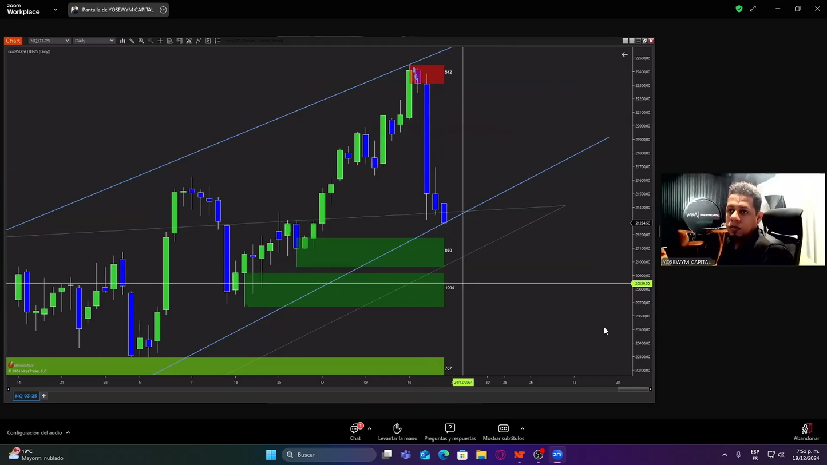Click Abandonar to leave the meeting
827x465 pixels.
tap(806, 432)
